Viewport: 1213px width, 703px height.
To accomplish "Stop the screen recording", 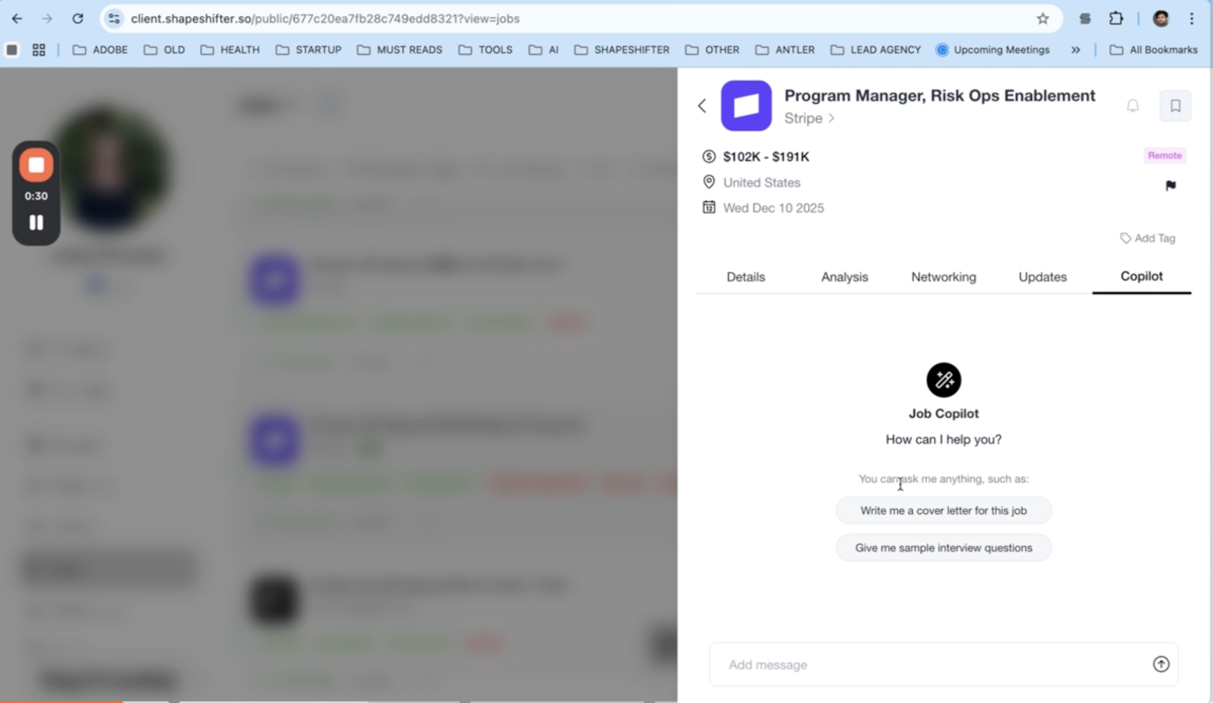I will click(x=36, y=165).
